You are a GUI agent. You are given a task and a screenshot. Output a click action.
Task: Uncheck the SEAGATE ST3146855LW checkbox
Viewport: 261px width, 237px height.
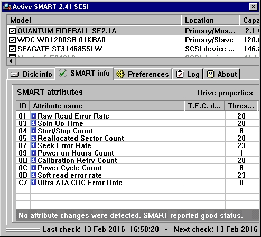pos(12,49)
